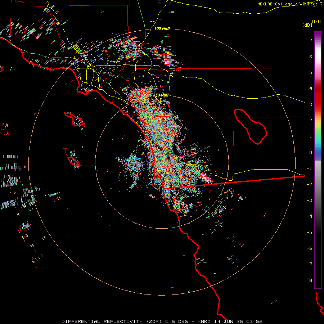Click the 03:56 time stamp
This screenshot has width=324, height=324.
[255, 321]
